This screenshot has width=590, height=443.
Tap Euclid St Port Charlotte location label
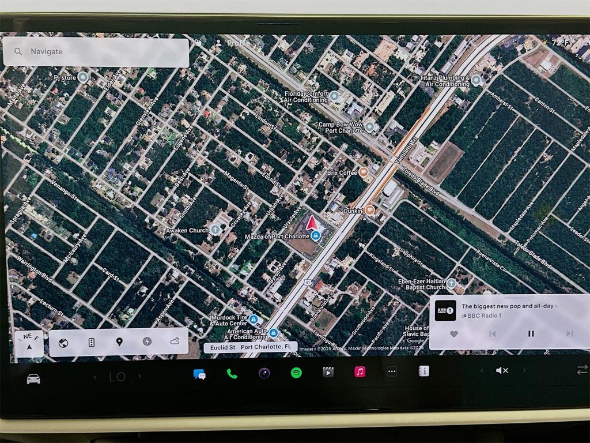251,347
